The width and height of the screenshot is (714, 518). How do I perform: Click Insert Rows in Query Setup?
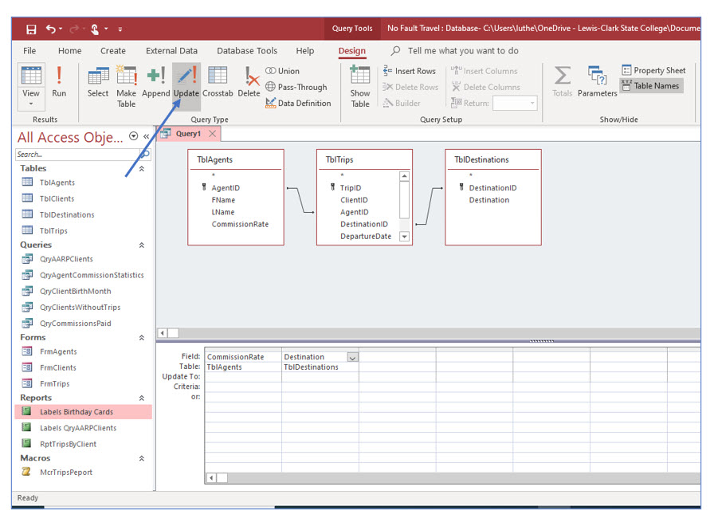point(410,71)
